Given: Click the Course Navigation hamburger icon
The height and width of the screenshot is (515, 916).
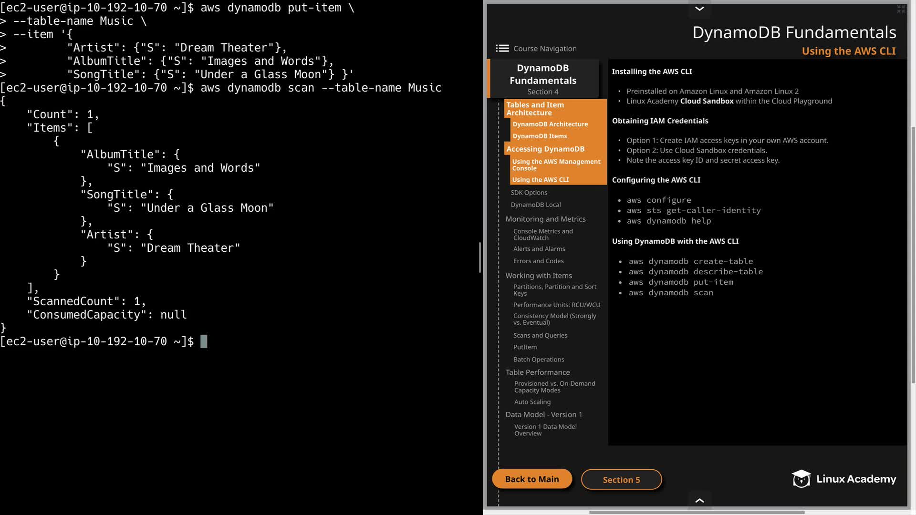Looking at the screenshot, I should [x=502, y=48].
